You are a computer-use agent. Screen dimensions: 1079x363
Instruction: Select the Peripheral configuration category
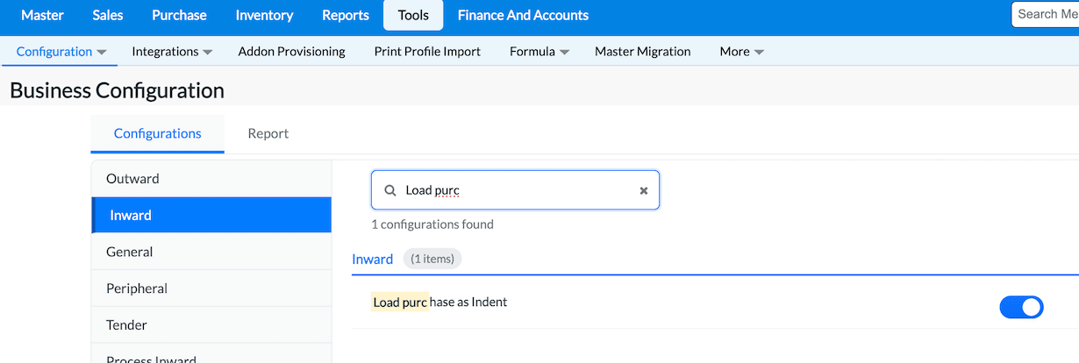click(x=137, y=288)
